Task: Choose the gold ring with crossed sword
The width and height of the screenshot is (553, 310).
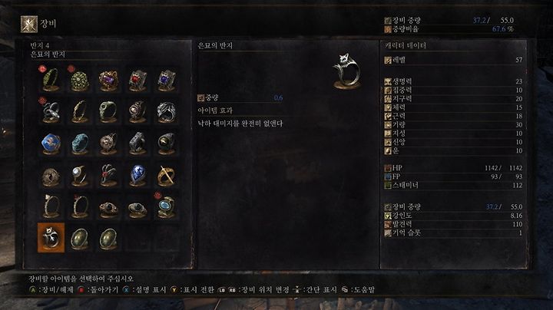Action: tap(166, 175)
